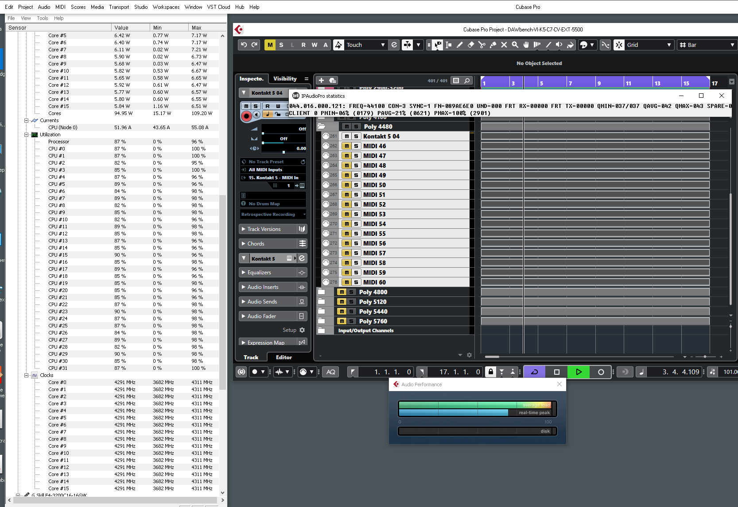Click the monitor speaker button in inspector

click(x=256, y=115)
